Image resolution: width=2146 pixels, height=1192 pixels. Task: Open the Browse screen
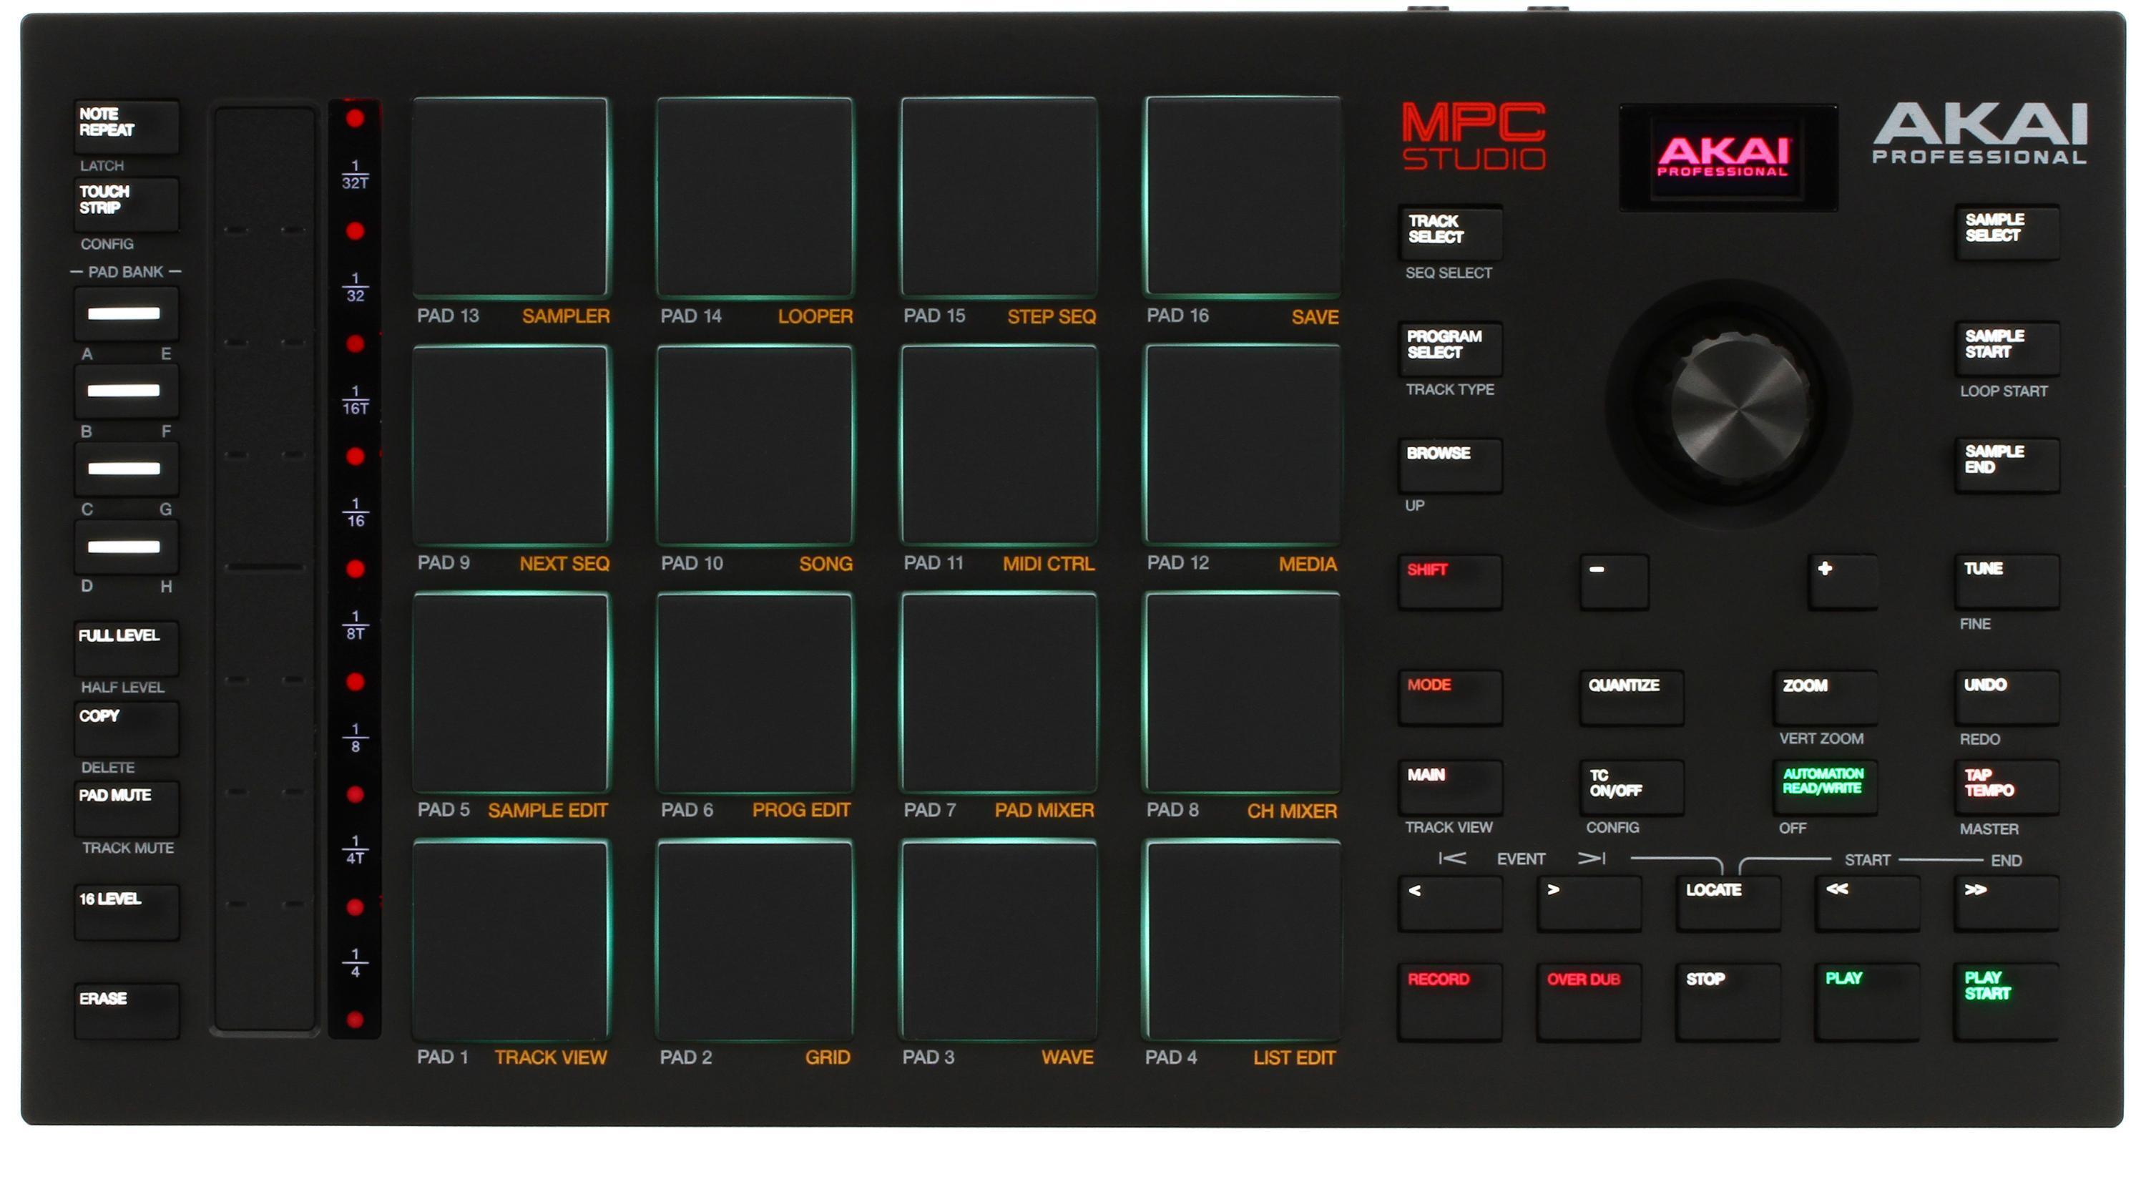click(1449, 465)
